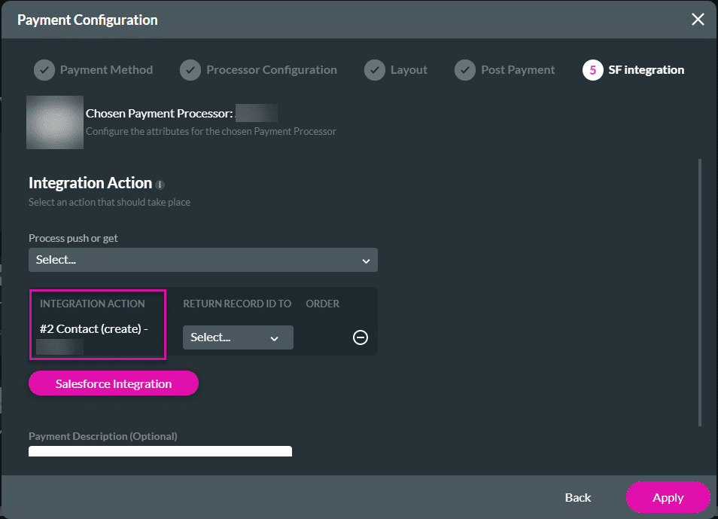The height and width of the screenshot is (519, 718).
Task: Click the step 5 number badge
Action: [x=592, y=70]
